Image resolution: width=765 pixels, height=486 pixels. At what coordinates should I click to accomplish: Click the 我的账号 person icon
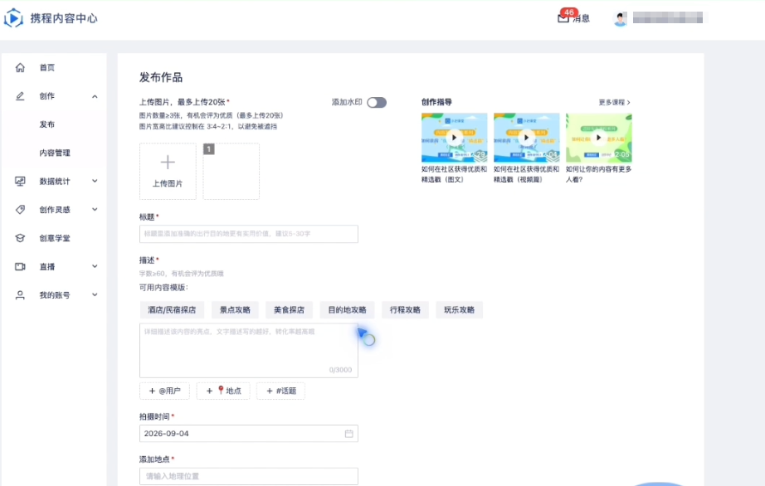point(20,295)
